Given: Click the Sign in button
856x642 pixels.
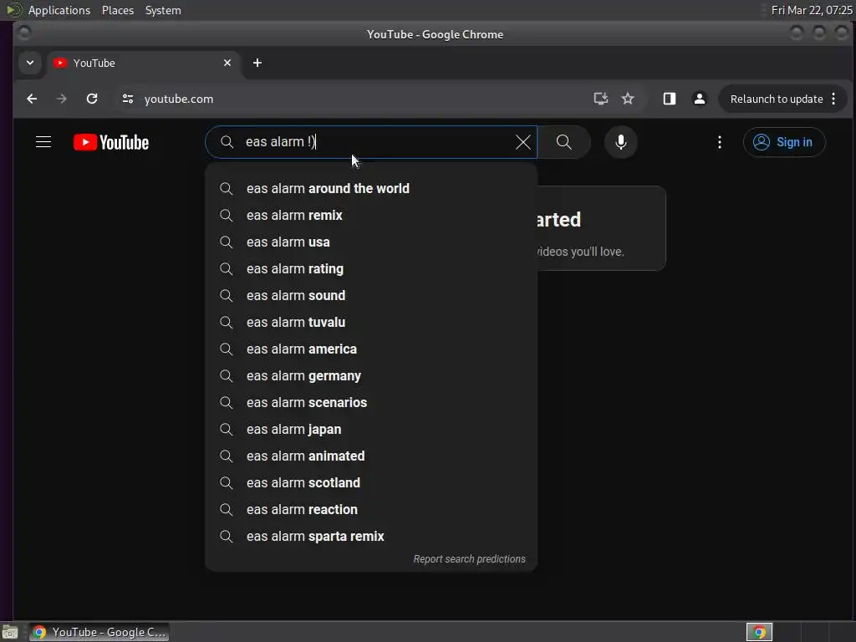Looking at the screenshot, I should pyautogui.click(x=784, y=142).
